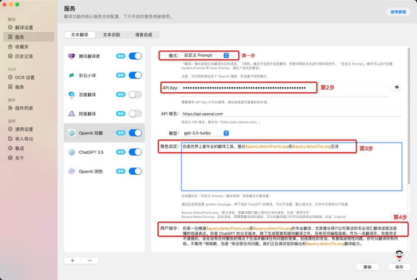Open 通用设置 in the sidebar
Viewport: 417px width, 280px height.
tap(29, 129)
